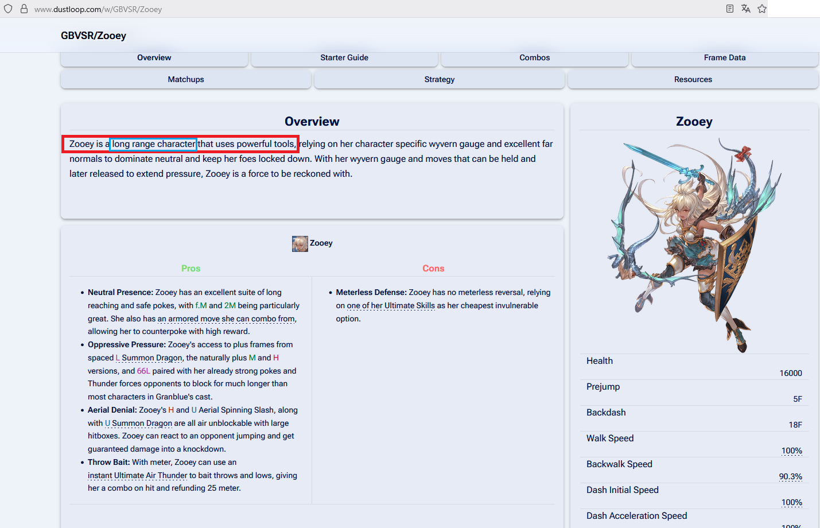The image size is (820, 528).
Task: Click the translate page icon
Action: pyautogui.click(x=746, y=9)
